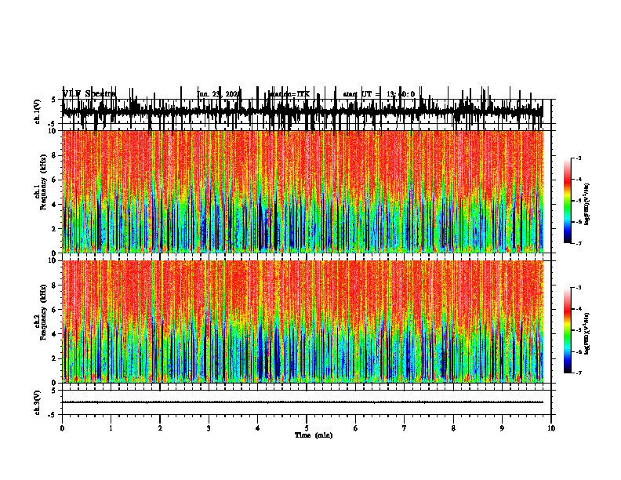This screenshot has width=621, height=480.
Task: Select the flat ch.3 waveform trace
Action: (303, 402)
